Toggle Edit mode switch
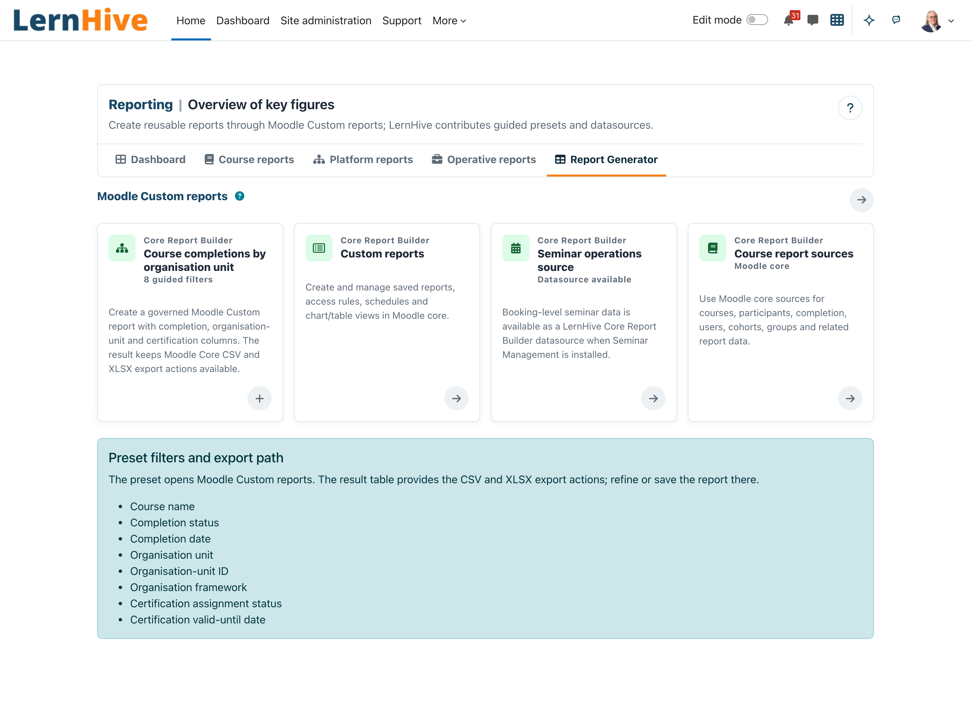971x709 pixels. [x=757, y=20]
